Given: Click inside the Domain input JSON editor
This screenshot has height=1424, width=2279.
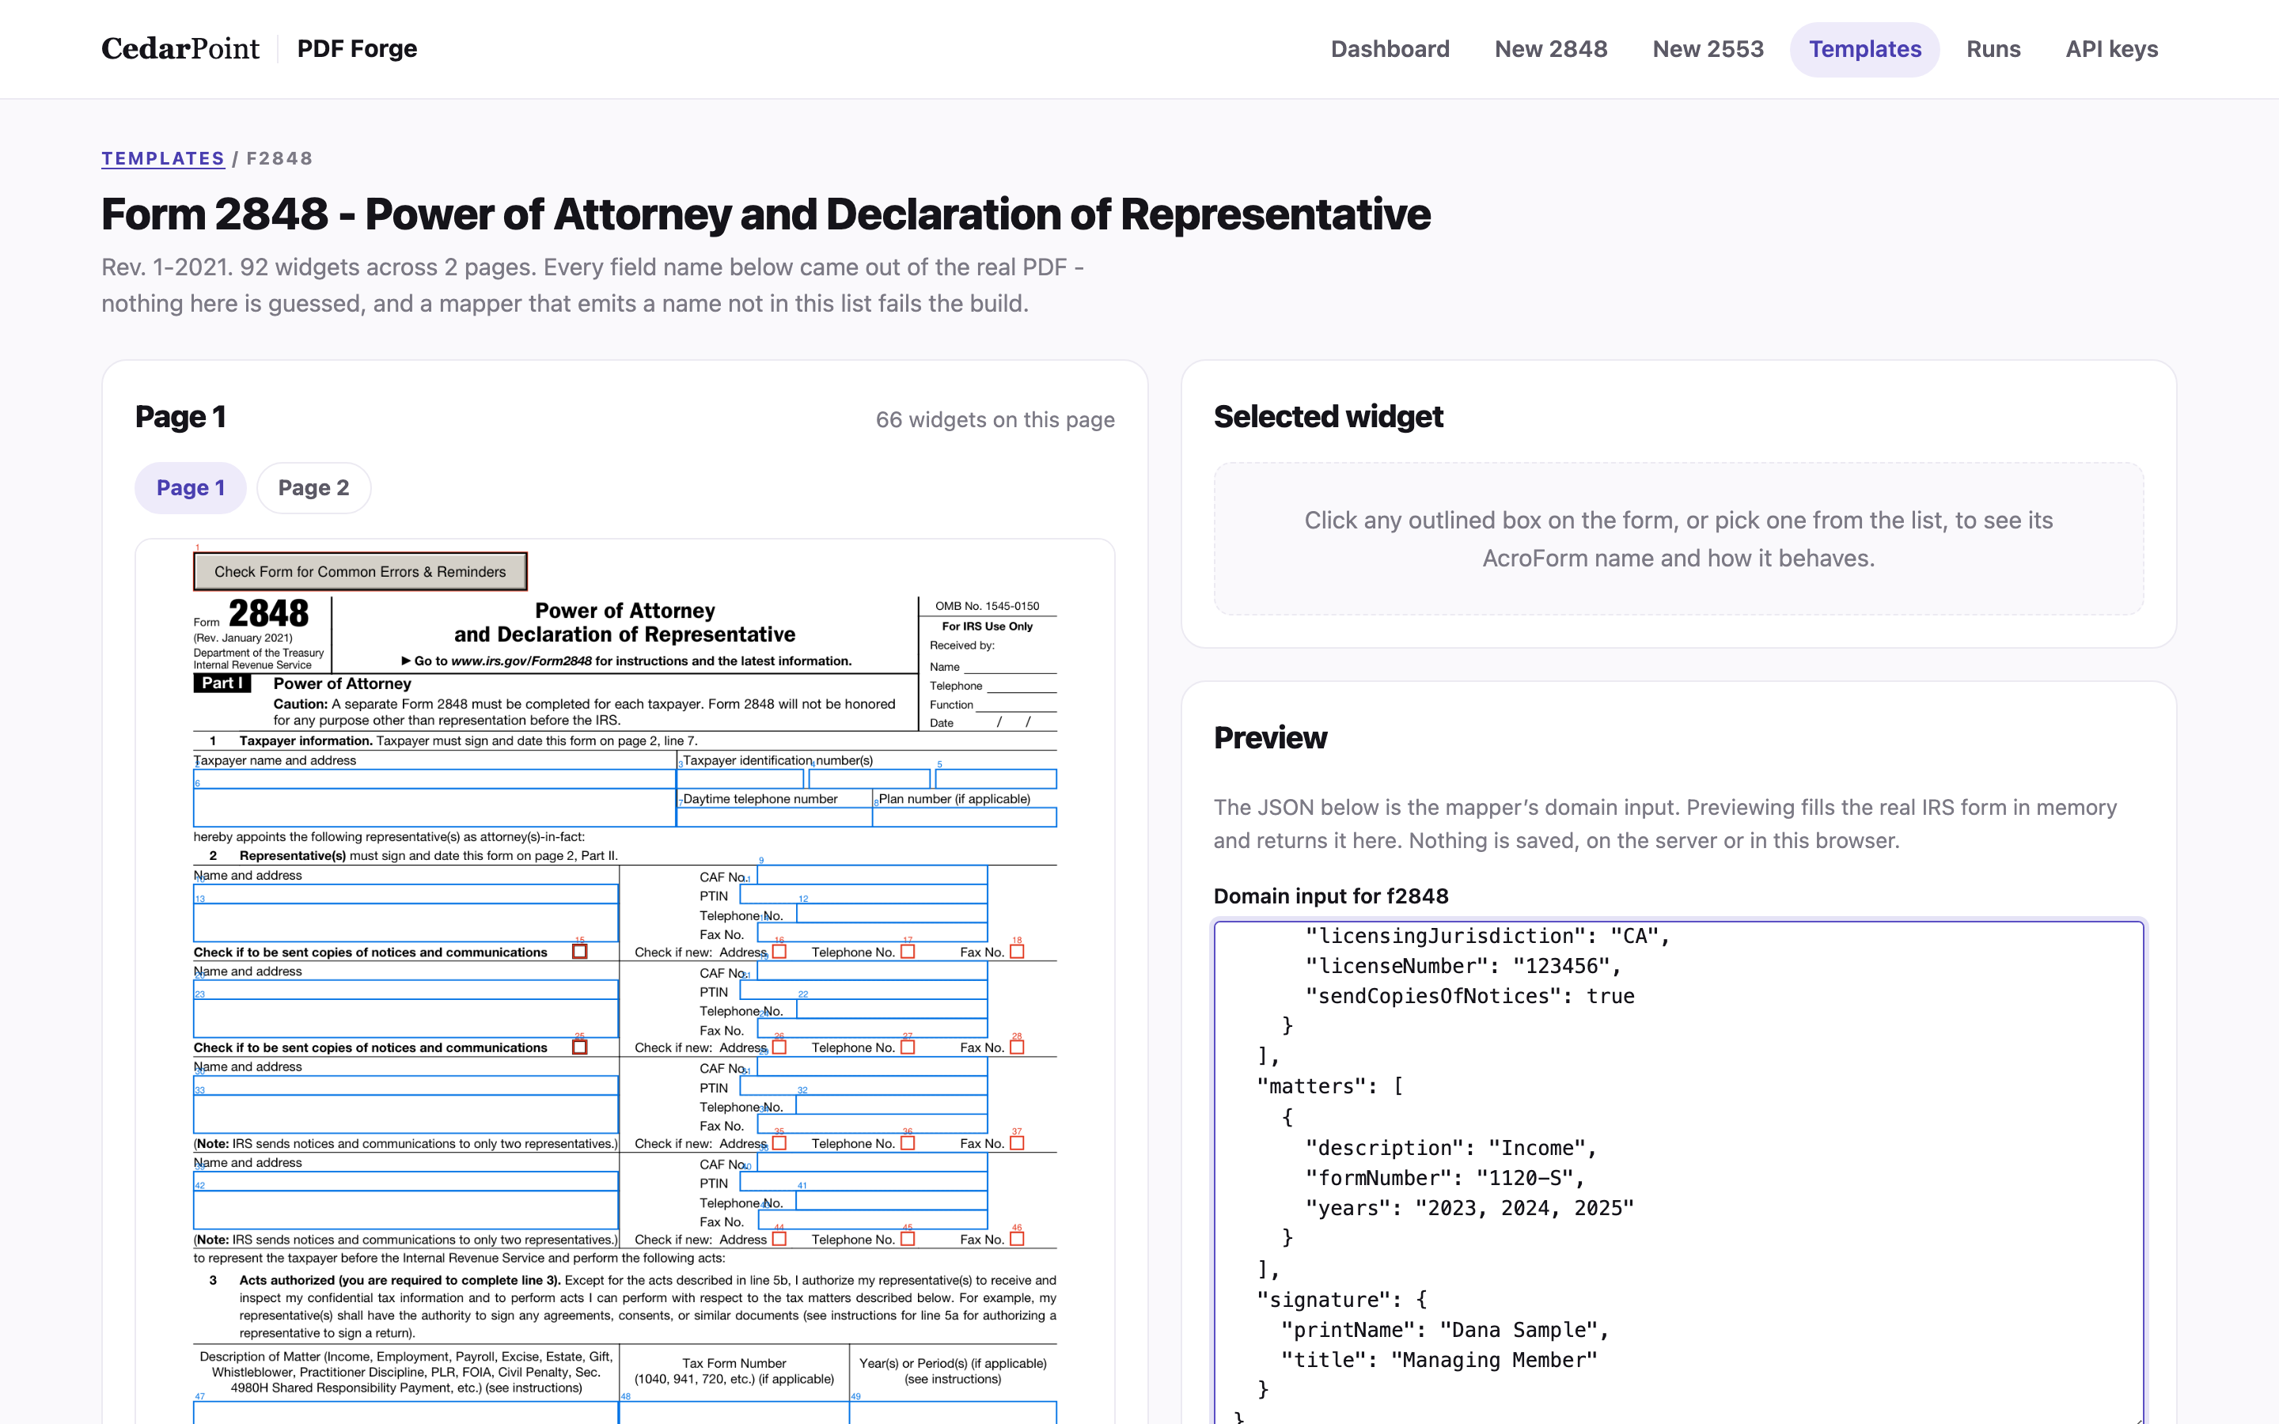Looking at the screenshot, I should pyautogui.click(x=1678, y=1172).
